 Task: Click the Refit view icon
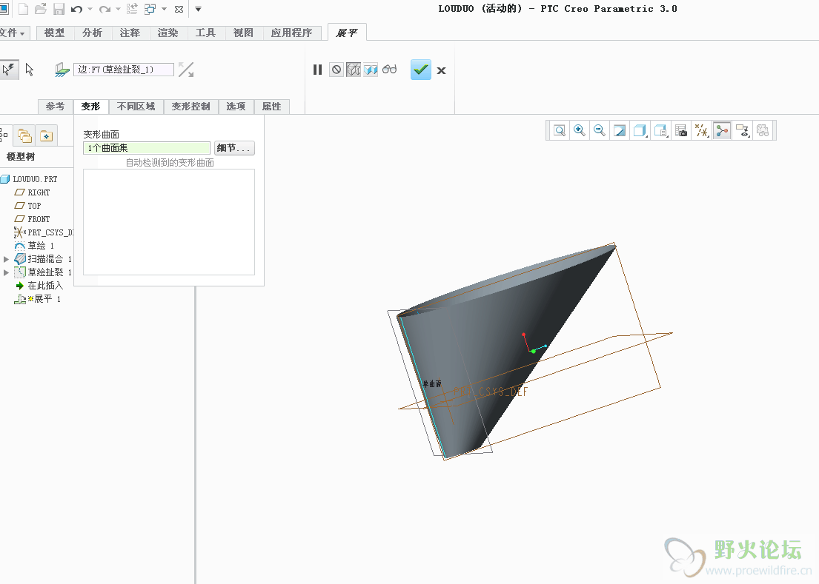tap(560, 130)
